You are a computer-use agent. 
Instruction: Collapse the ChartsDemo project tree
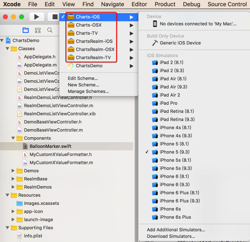point(2,41)
